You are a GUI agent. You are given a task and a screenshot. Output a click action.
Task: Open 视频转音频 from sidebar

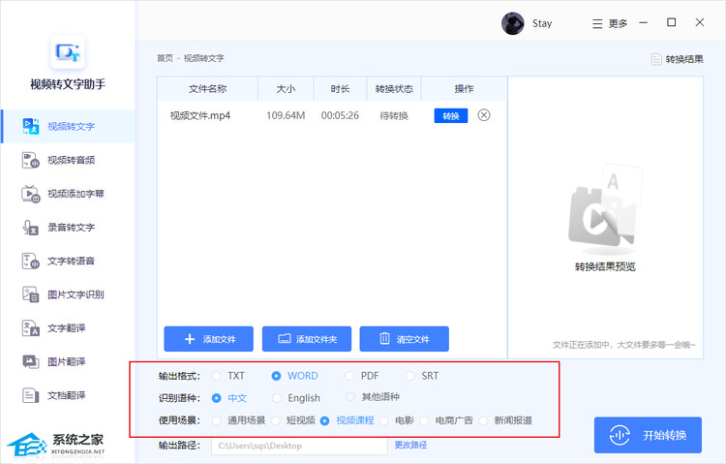(x=68, y=161)
